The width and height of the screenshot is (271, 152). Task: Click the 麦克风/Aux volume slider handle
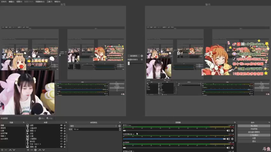click(124, 131)
